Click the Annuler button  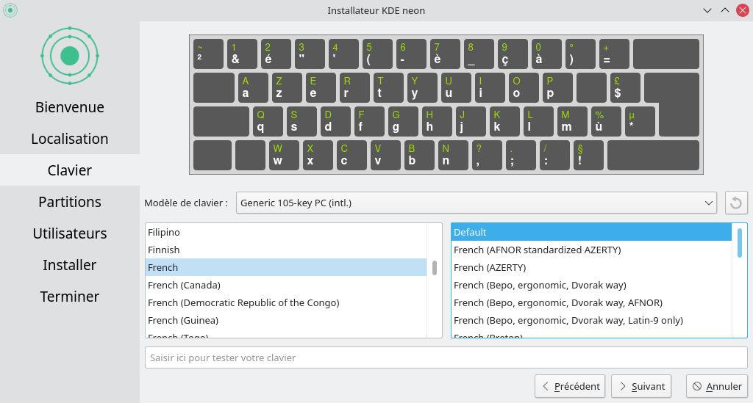pyautogui.click(x=717, y=386)
